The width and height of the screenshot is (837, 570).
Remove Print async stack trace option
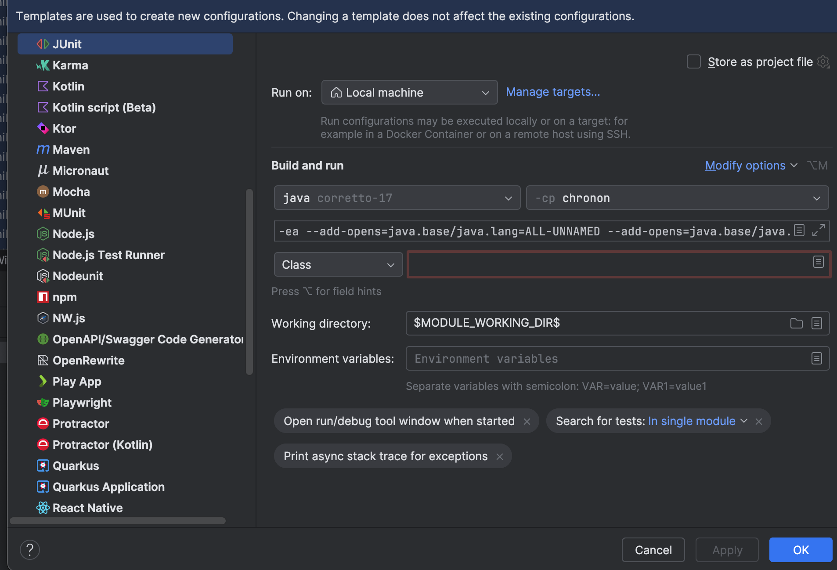pos(500,457)
